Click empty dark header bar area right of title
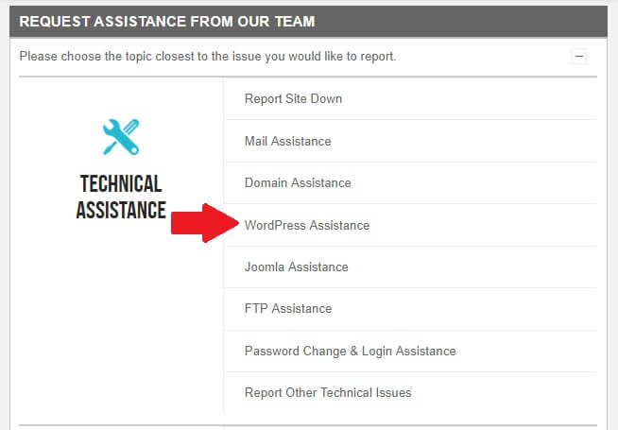The image size is (618, 430). pos(461,22)
